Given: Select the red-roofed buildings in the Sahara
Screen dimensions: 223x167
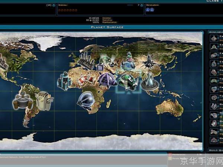Looking at the screenshot, I should 87,80.
